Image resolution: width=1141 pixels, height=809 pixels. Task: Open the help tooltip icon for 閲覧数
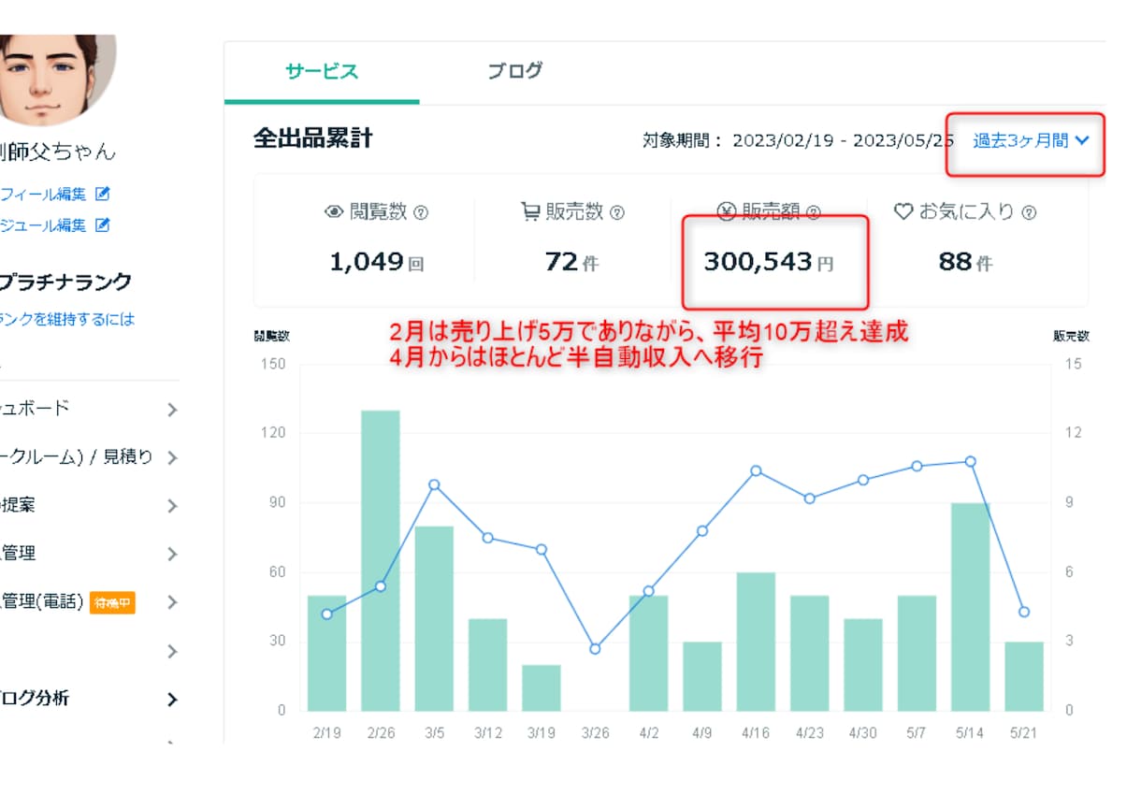point(421,213)
